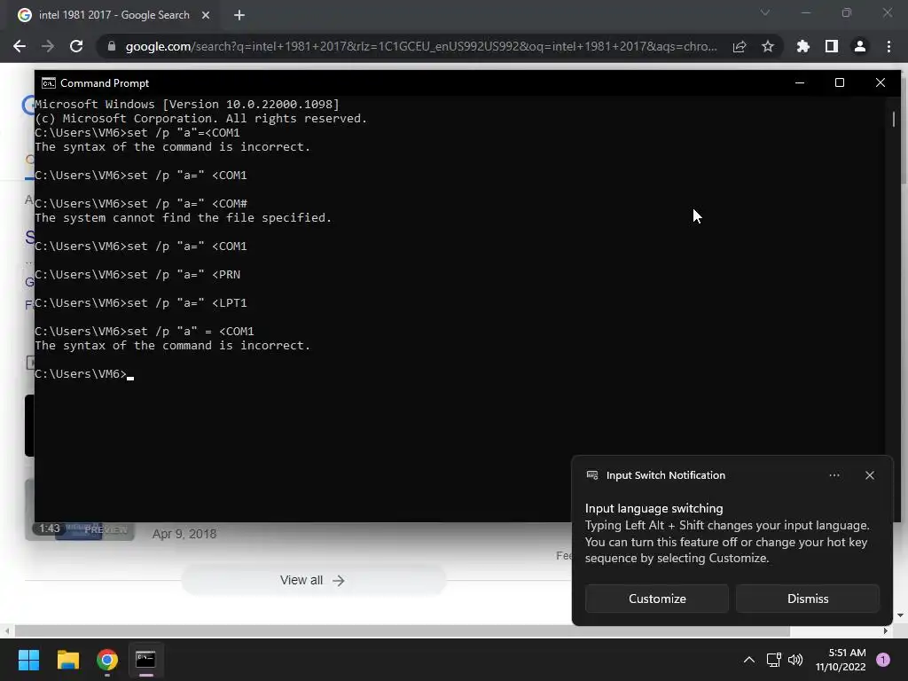Dismiss the input language notification
This screenshot has width=908, height=681.
click(808, 599)
